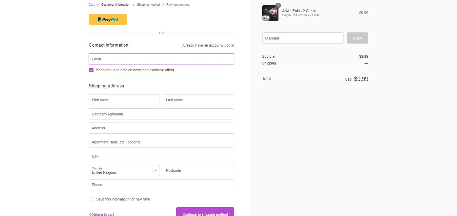Click the Subtotal label
Screen dimensions: 457x216
click(269, 56)
